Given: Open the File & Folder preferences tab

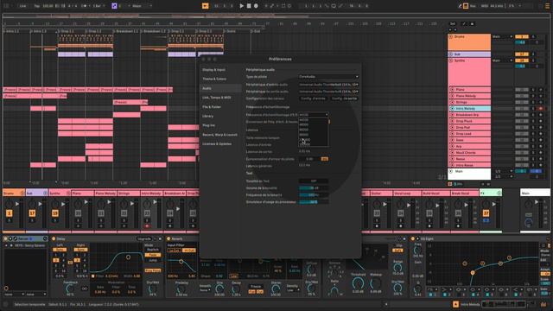Looking at the screenshot, I should [x=212, y=107].
